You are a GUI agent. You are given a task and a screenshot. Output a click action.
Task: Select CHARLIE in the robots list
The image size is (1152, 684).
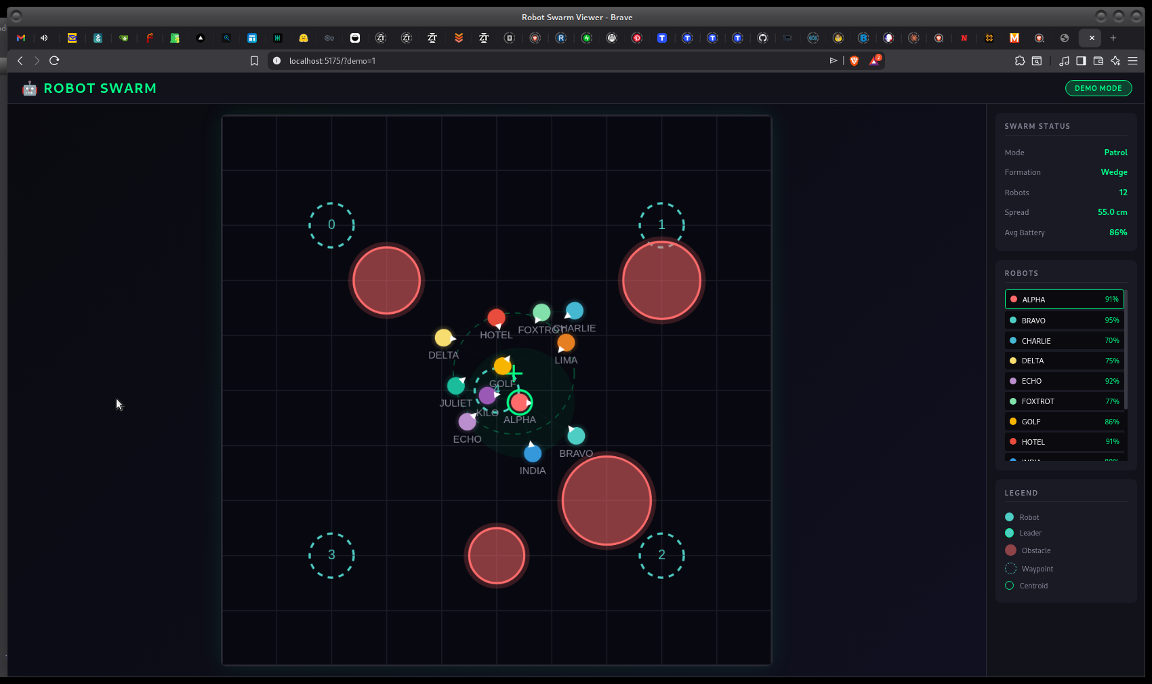[x=1063, y=341]
